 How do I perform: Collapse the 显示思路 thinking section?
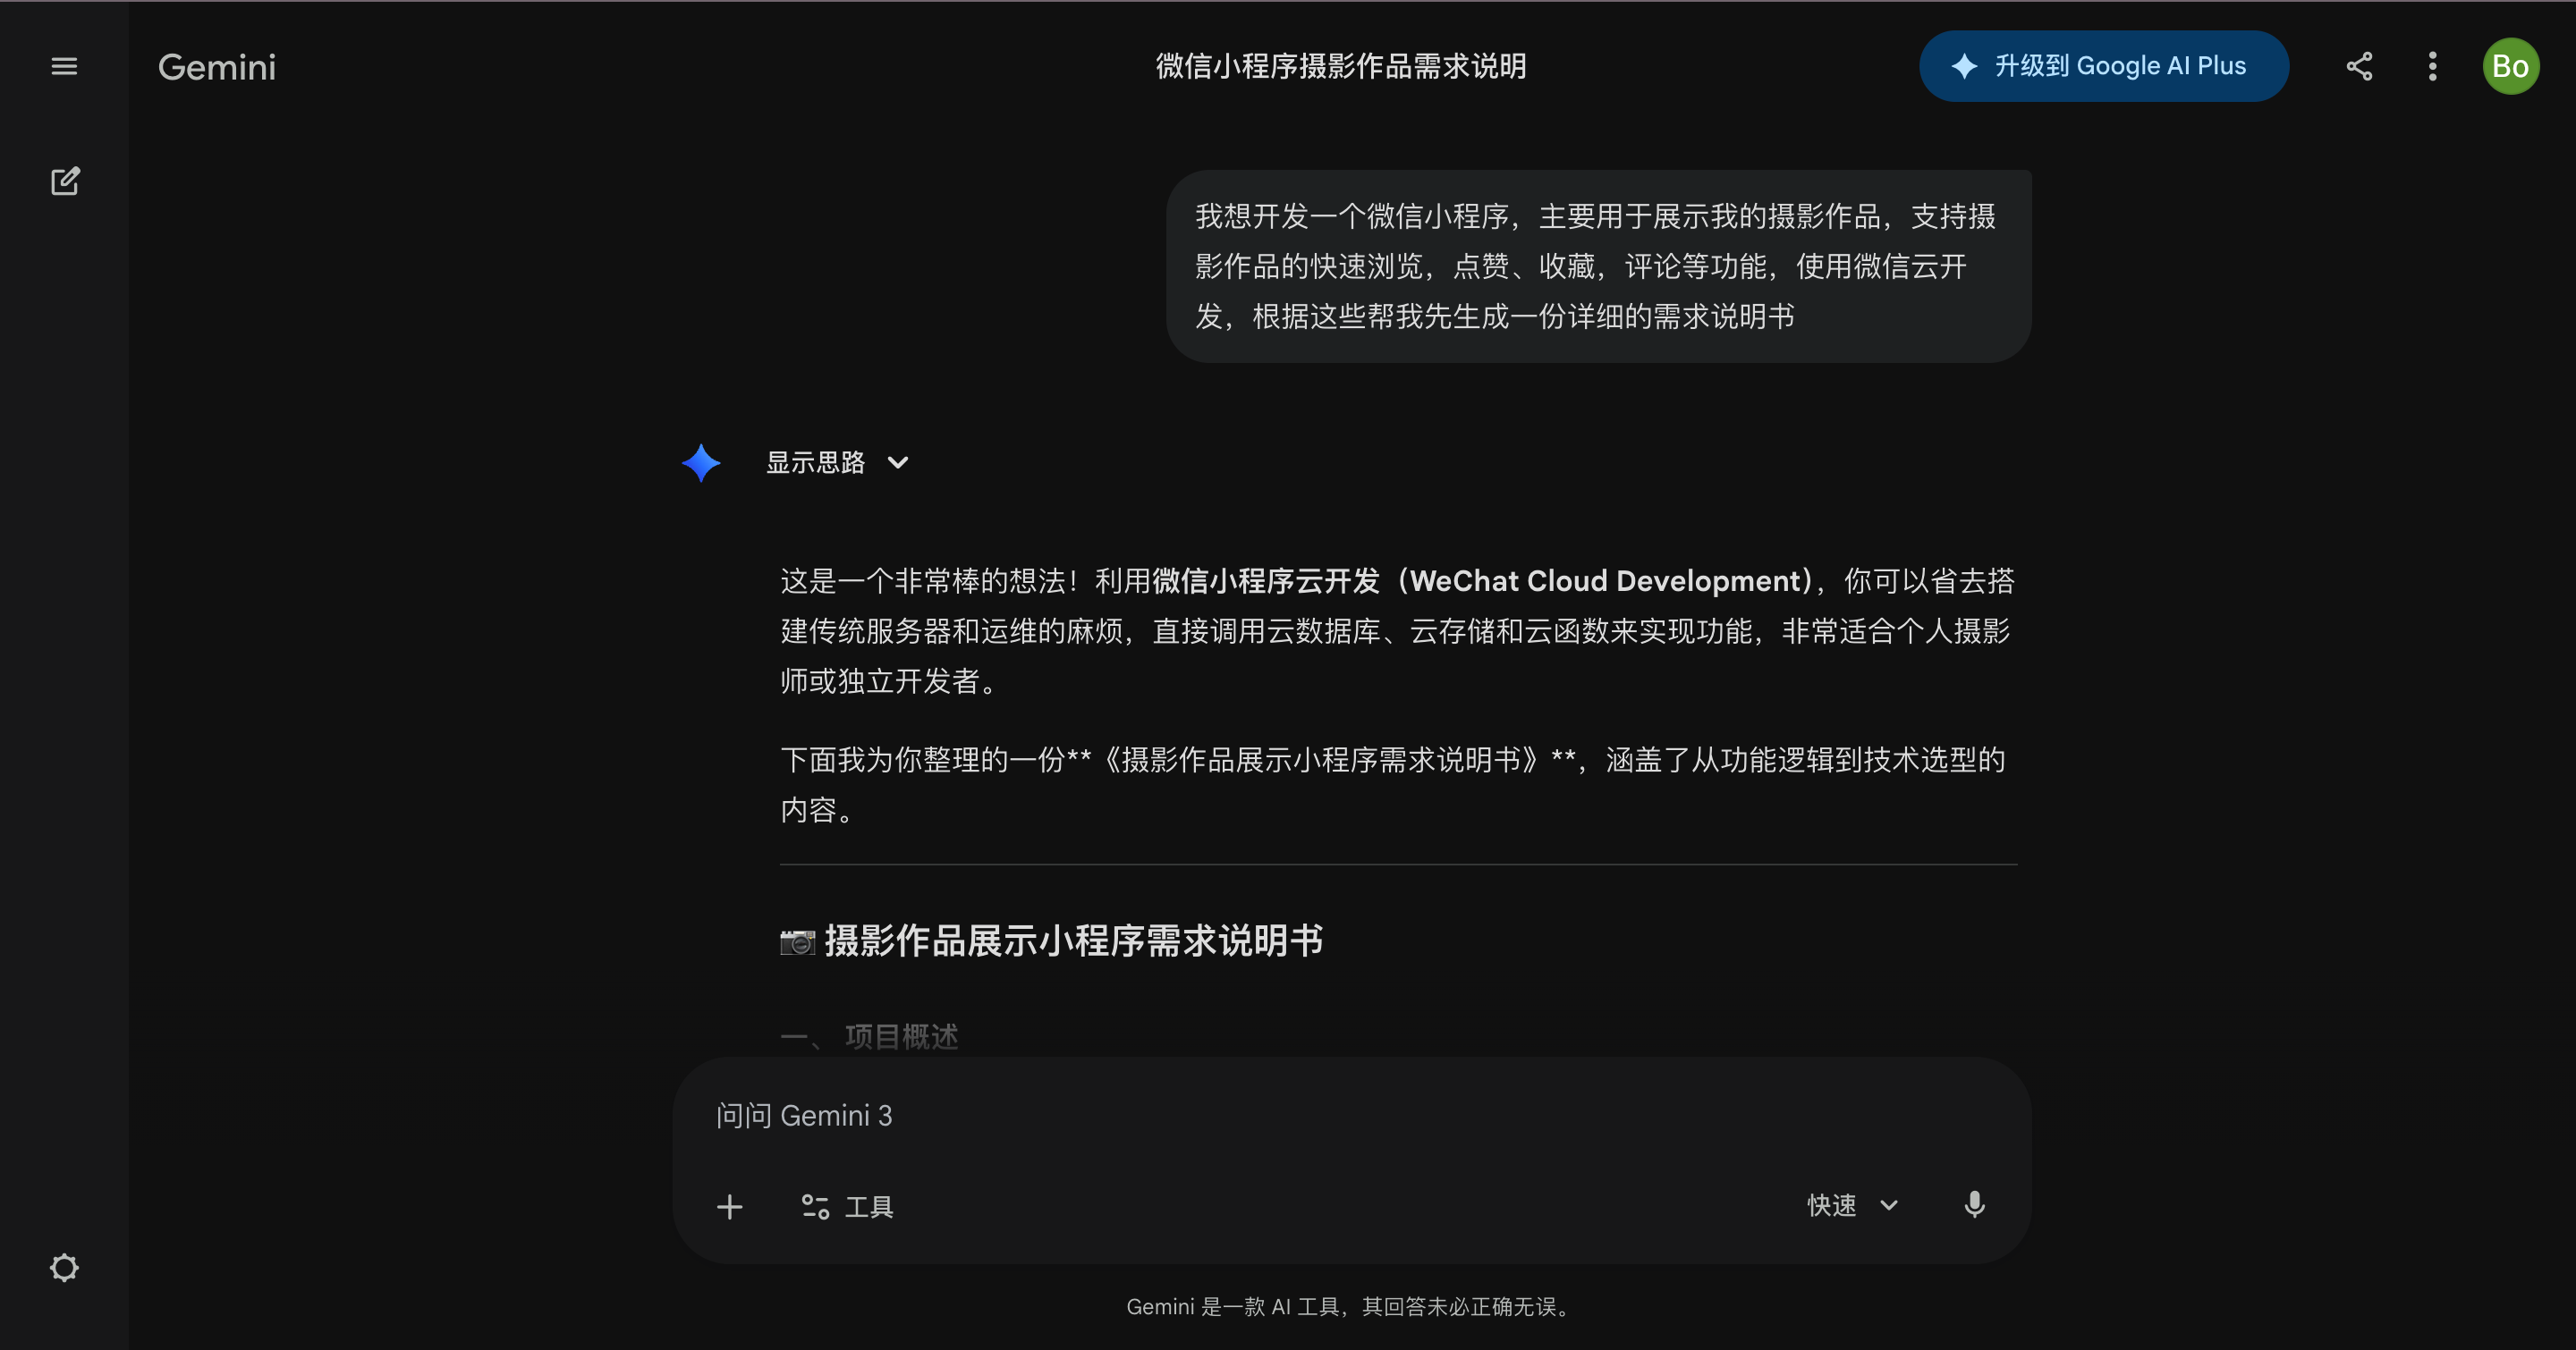coord(838,462)
